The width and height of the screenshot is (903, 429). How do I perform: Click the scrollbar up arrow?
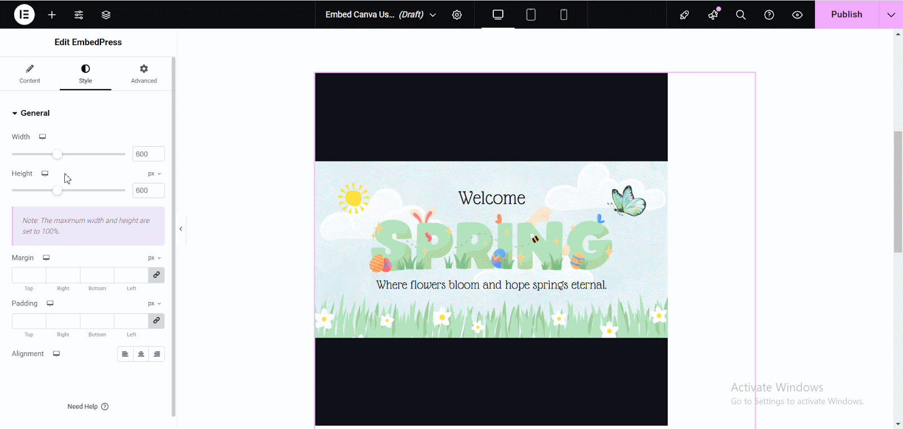click(898, 34)
